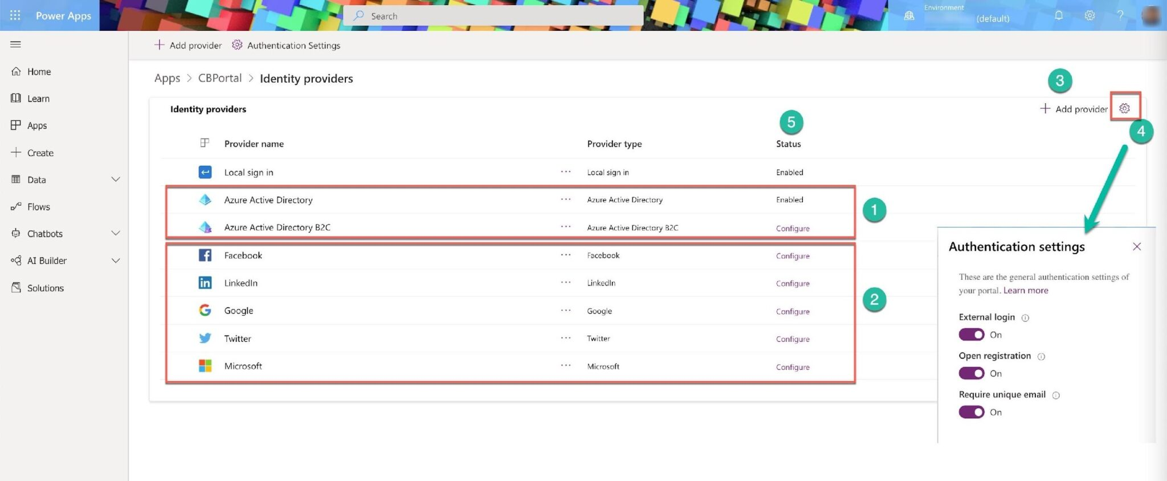The width and height of the screenshot is (1167, 481).
Task: Click the Microsoft logo icon
Action: click(x=205, y=366)
